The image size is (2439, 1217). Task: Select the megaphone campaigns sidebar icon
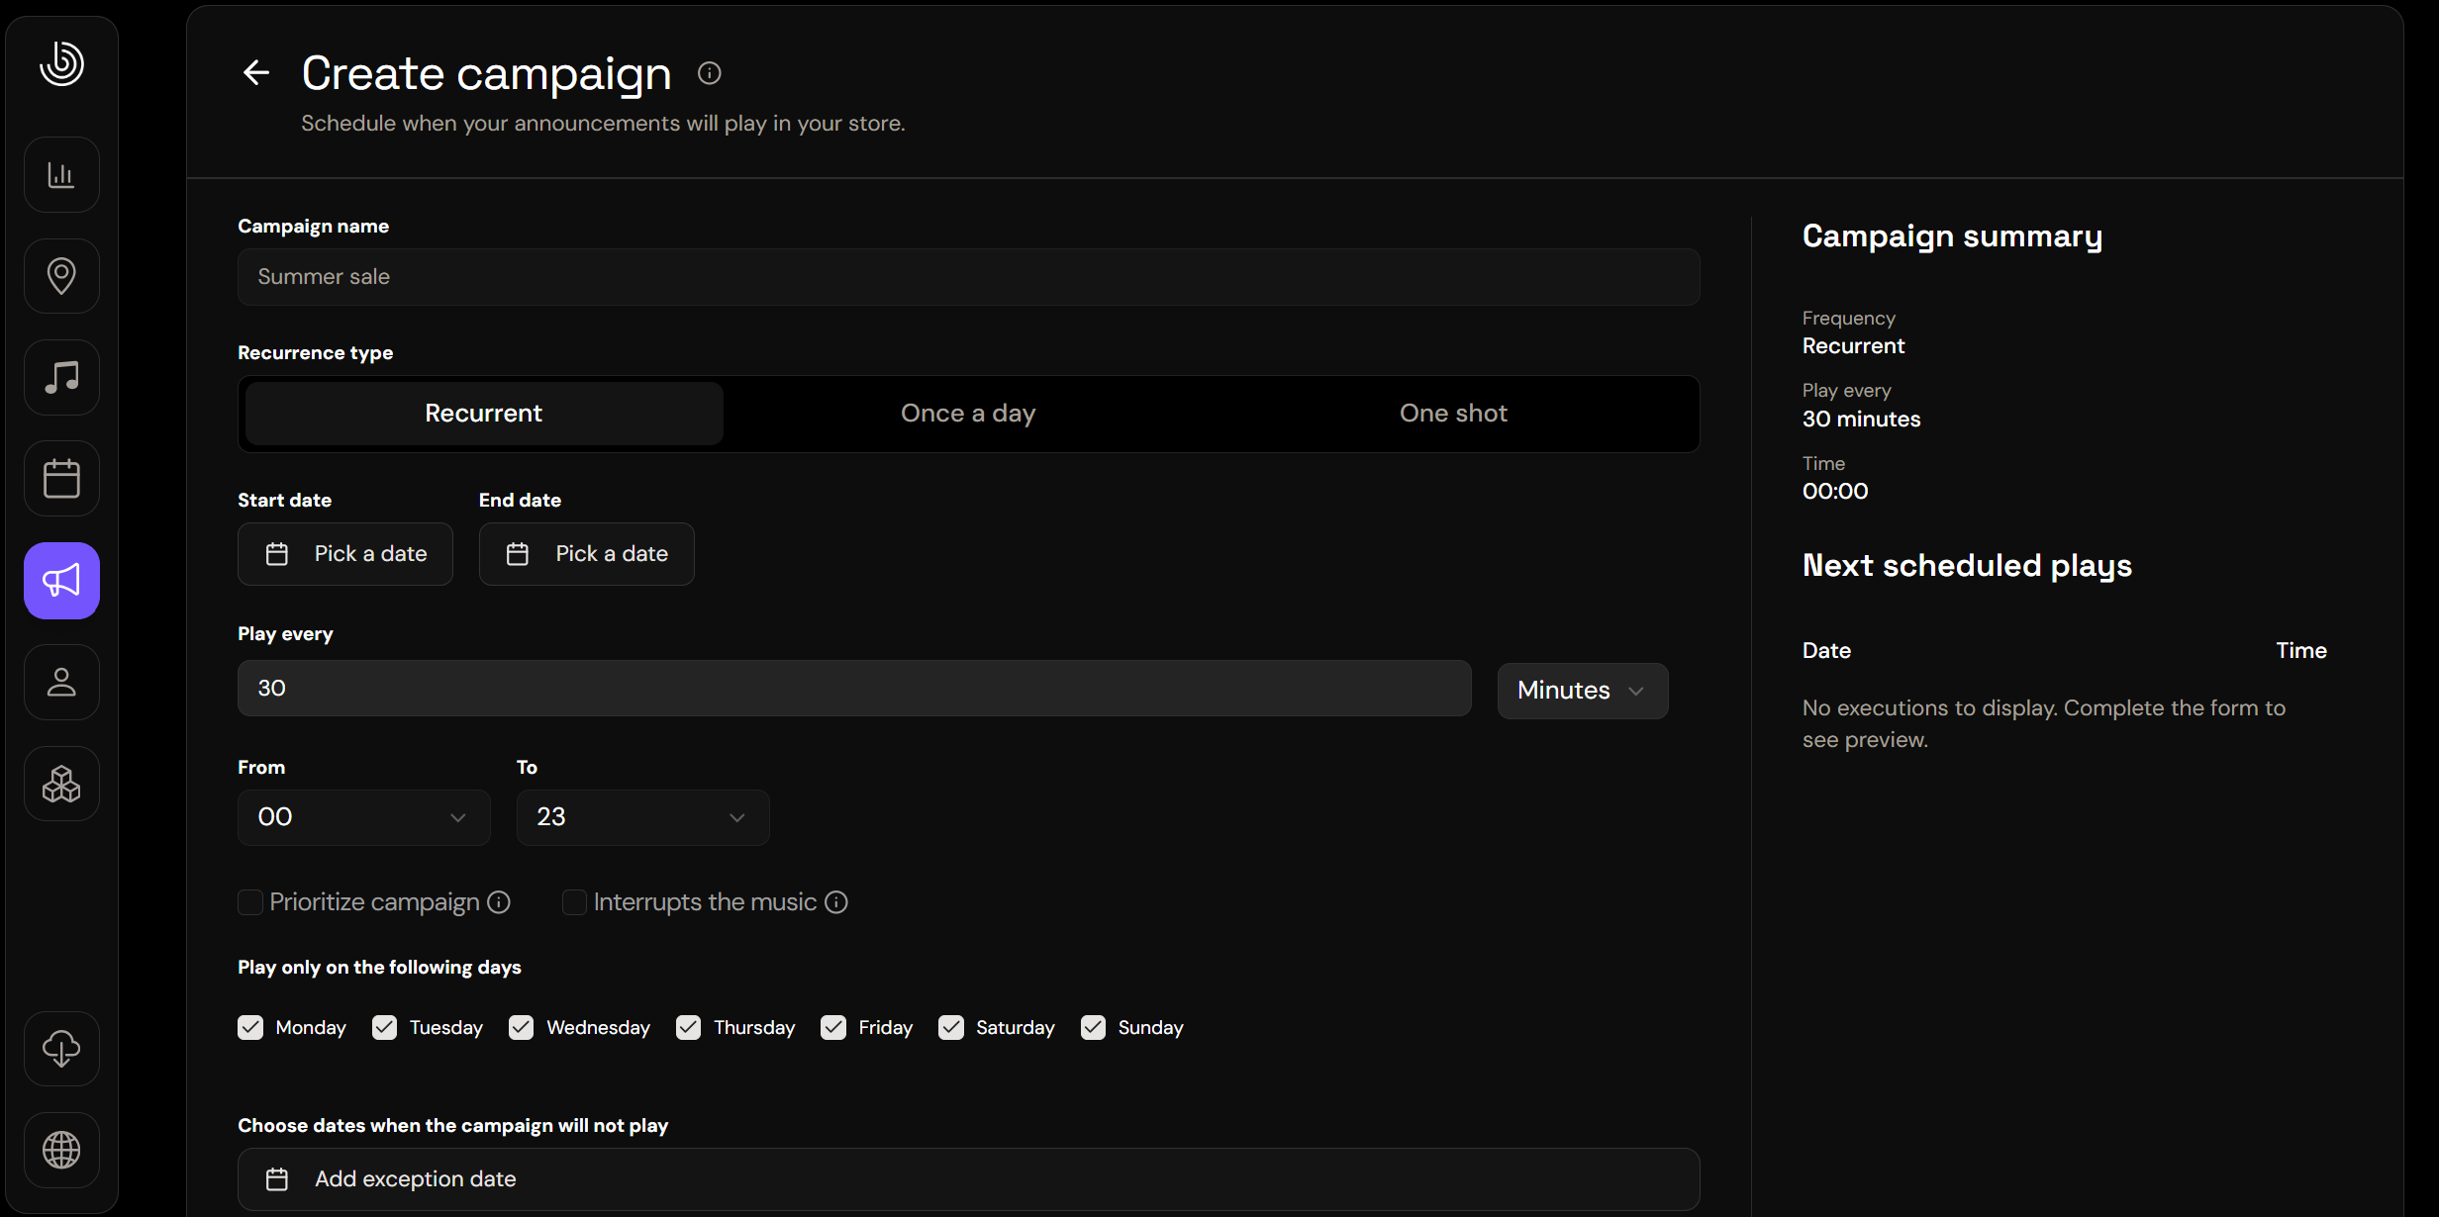pyautogui.click(x=61, y=581)
